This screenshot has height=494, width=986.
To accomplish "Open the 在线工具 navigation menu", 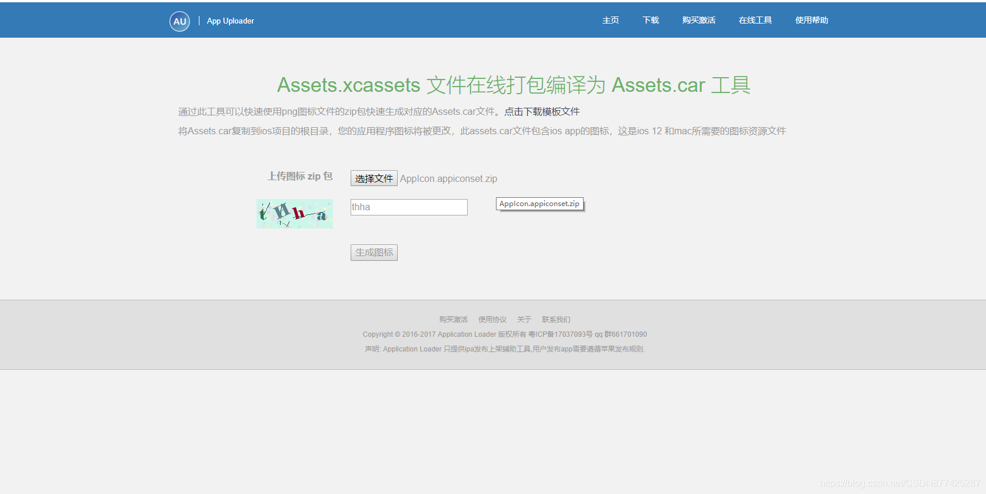I will coord(755,20).
